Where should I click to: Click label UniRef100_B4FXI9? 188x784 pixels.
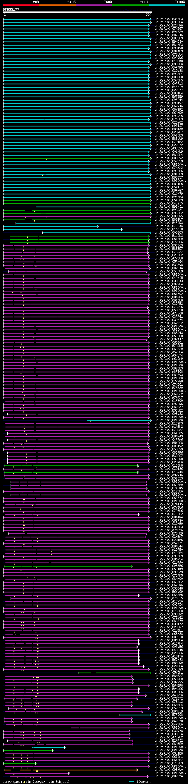coord(169,87)
